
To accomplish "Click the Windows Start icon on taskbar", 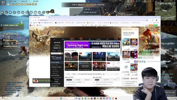I will [x=61, y=98].
